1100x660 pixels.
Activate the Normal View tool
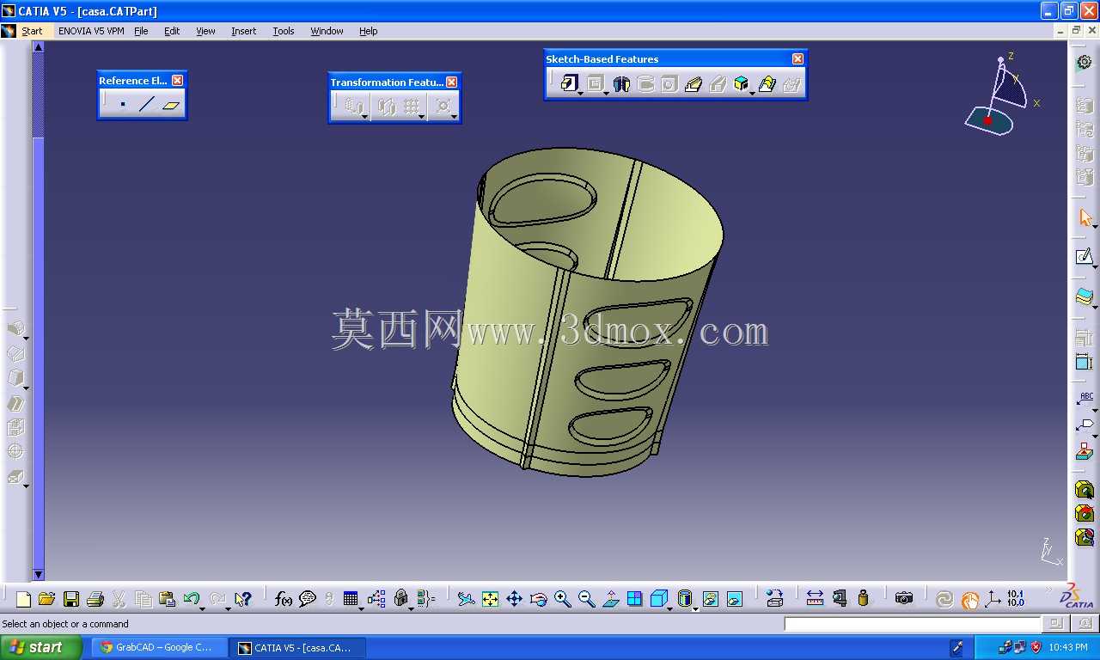(x=610, y=599)
